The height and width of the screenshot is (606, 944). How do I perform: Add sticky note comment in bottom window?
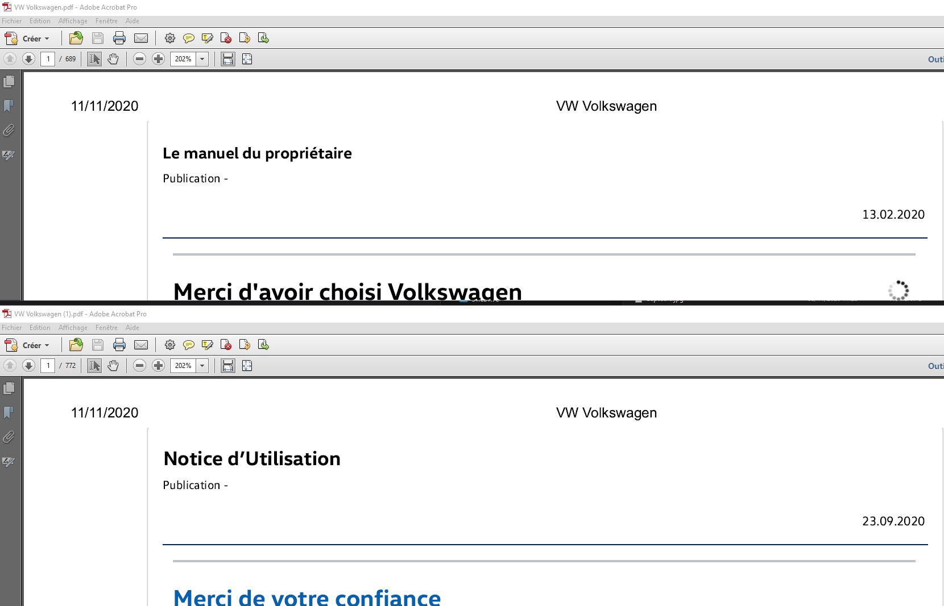[x=189, y=345]
